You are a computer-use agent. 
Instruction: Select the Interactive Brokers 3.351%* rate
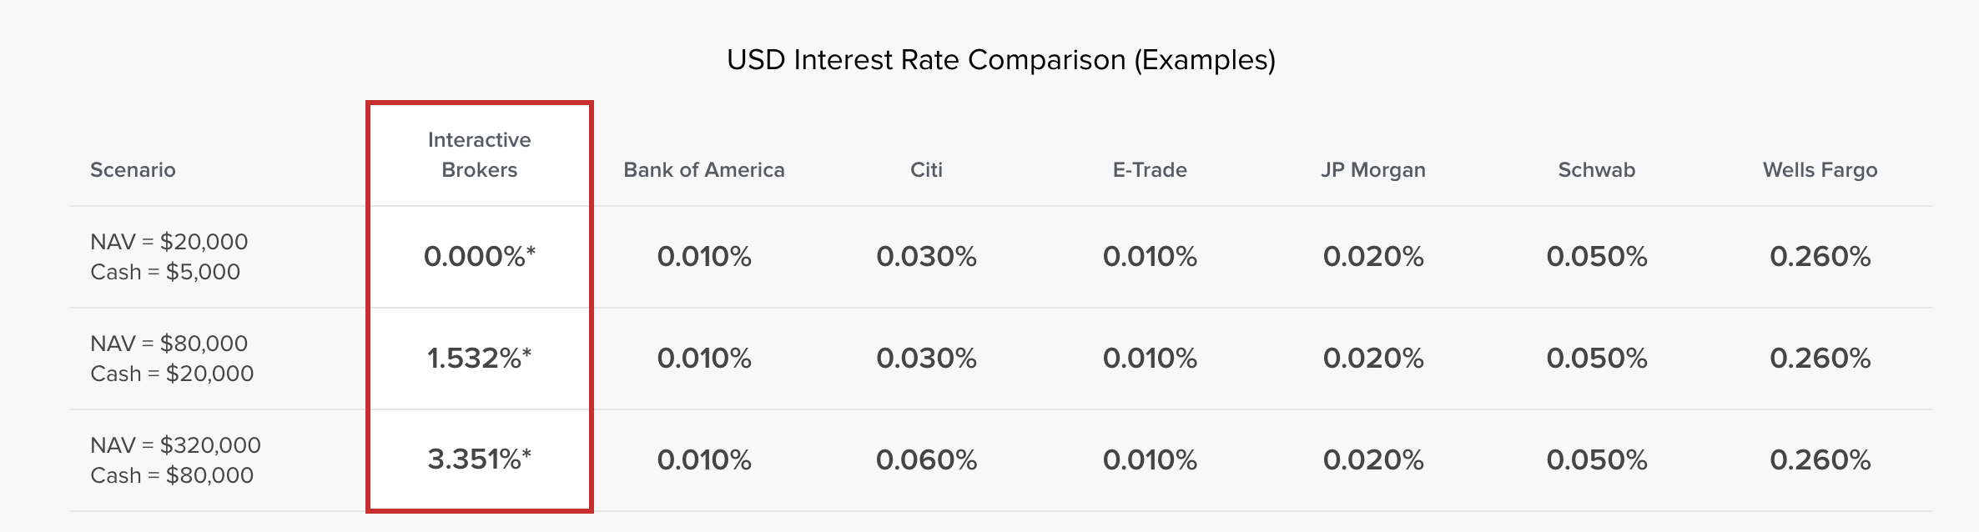click(x=479, y=460)
